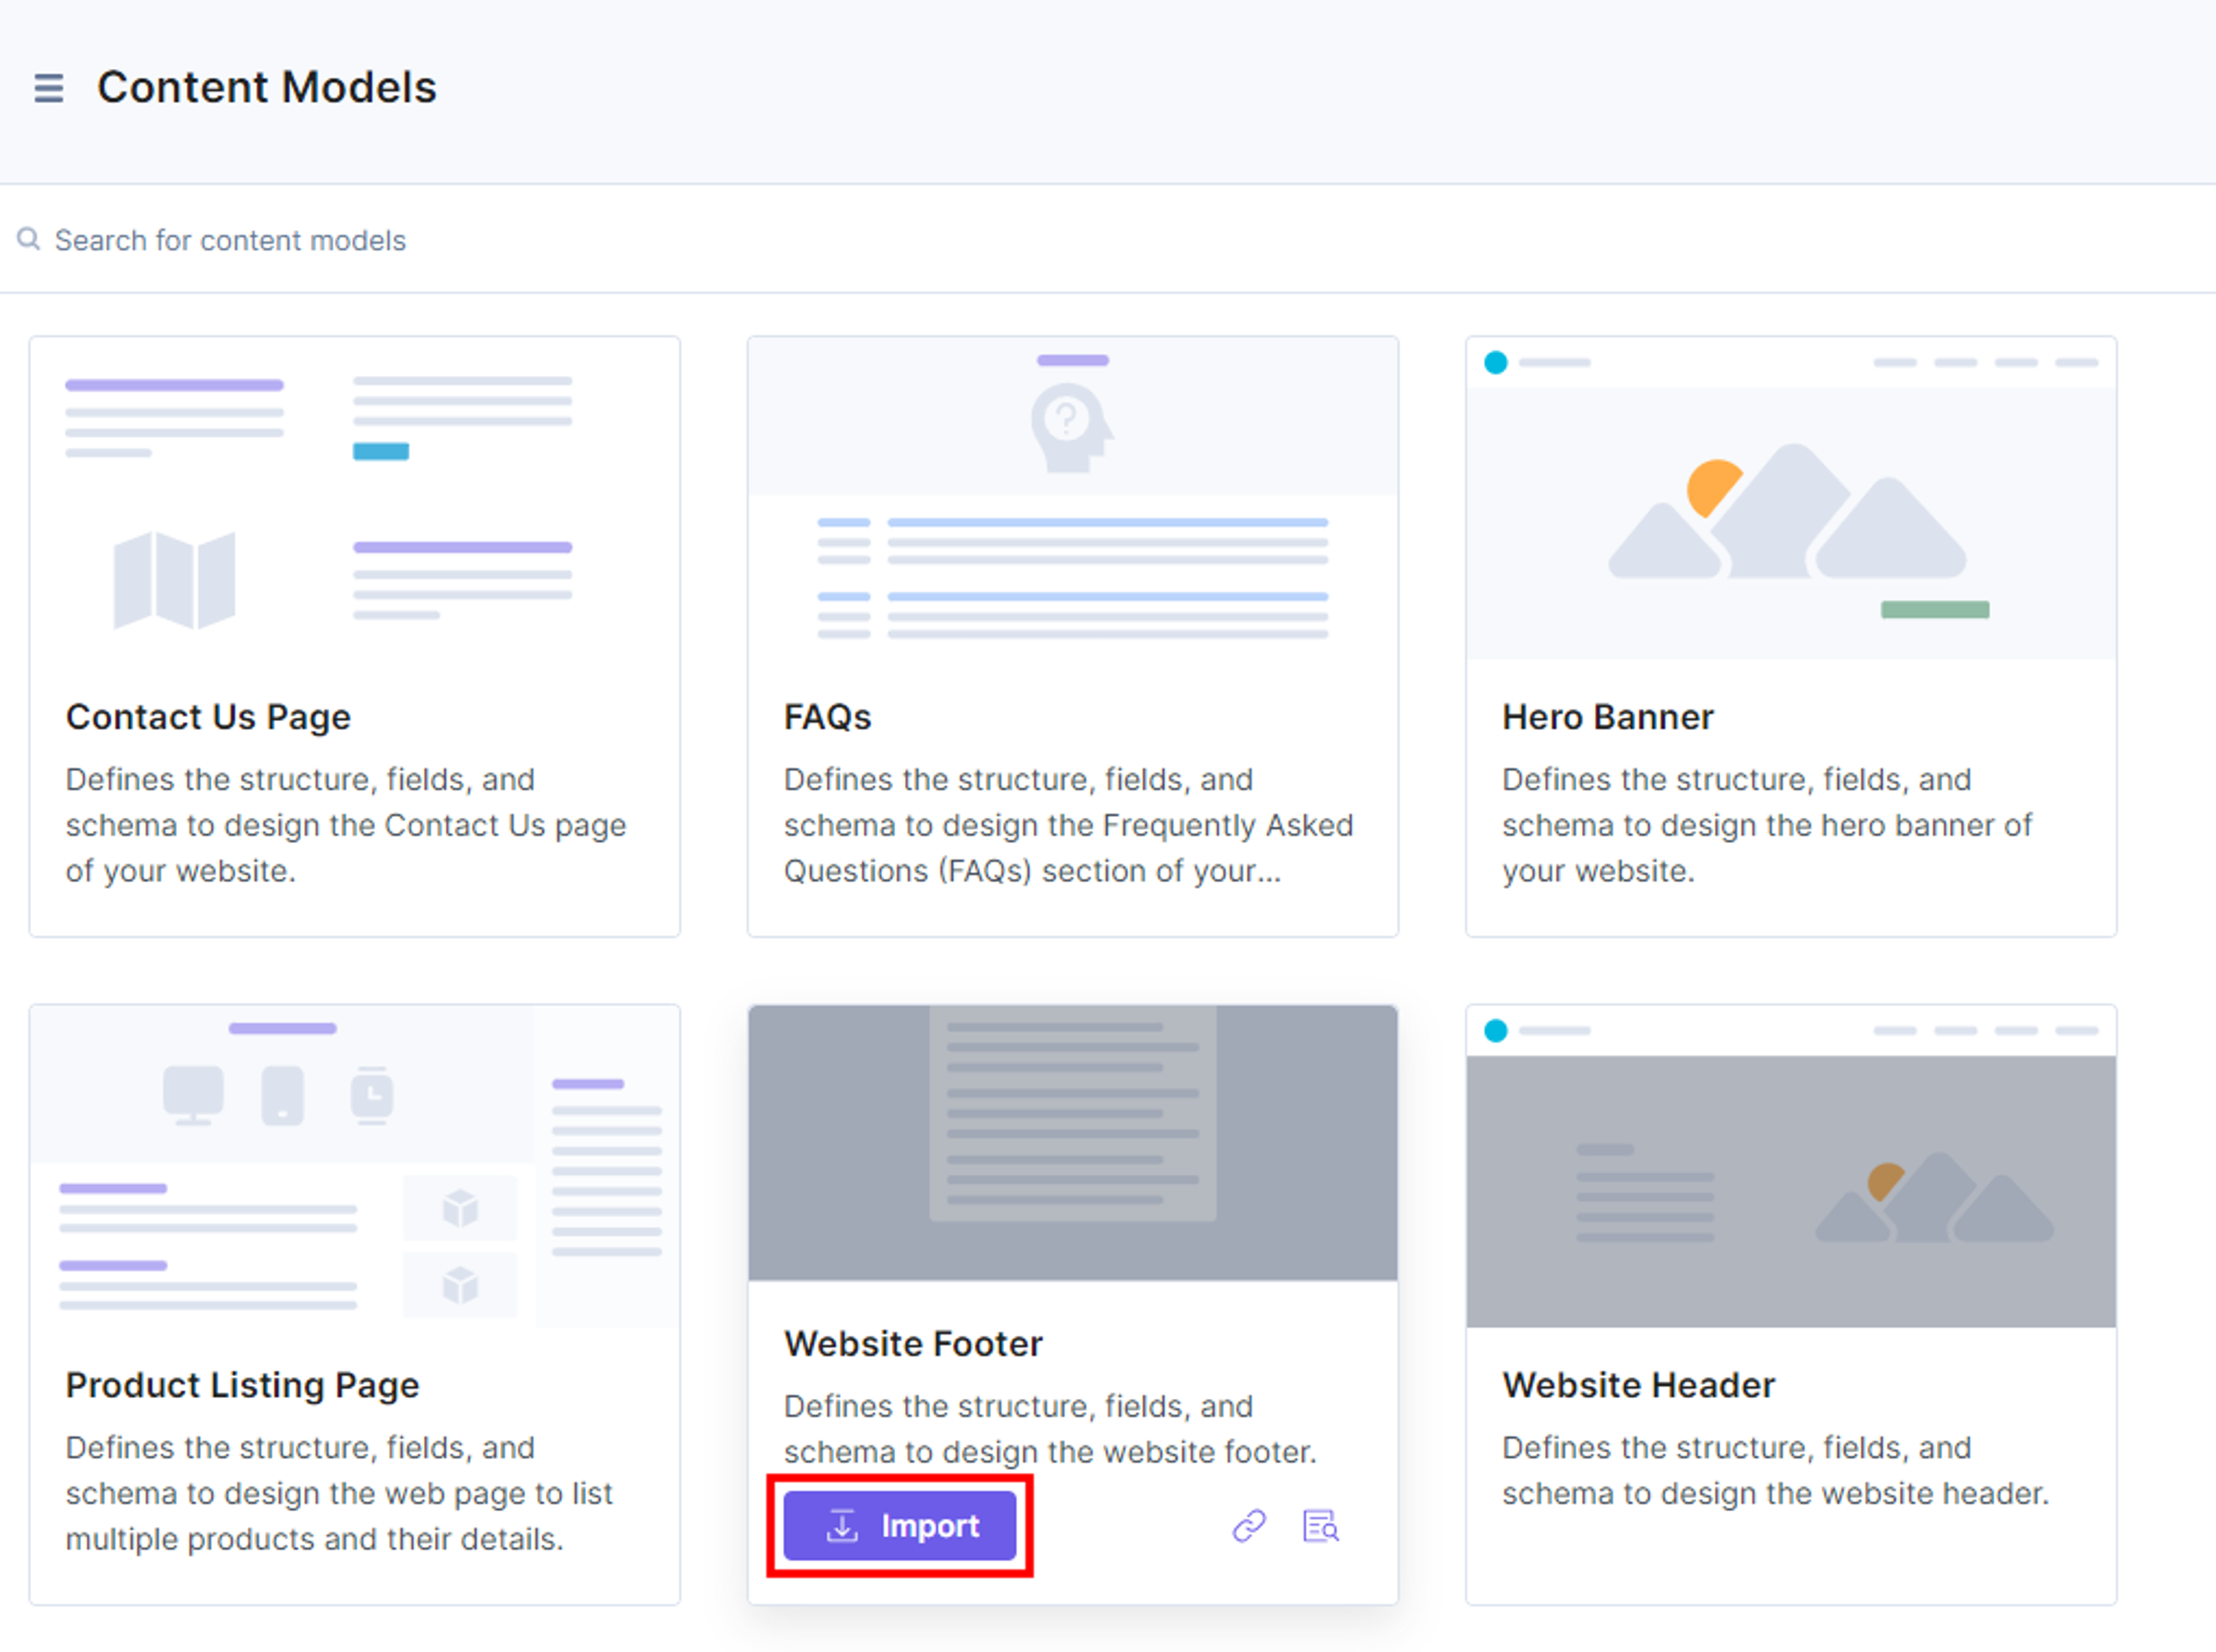2216x1652 pixels.
Task: Click the Content Models page heading
Action: tap(267, 87)
